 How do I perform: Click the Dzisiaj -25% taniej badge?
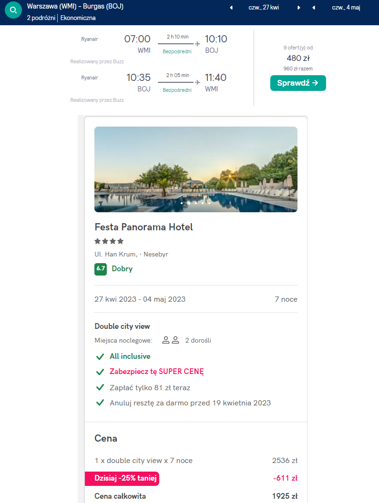(x=122, y=478)
